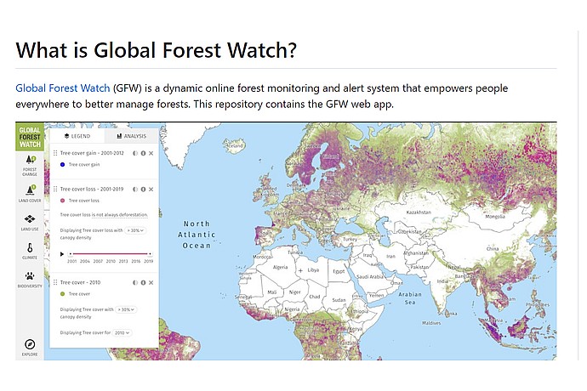Show info for Tree cover 2010 layer
The image size is (587, 391).
(143, 282)
